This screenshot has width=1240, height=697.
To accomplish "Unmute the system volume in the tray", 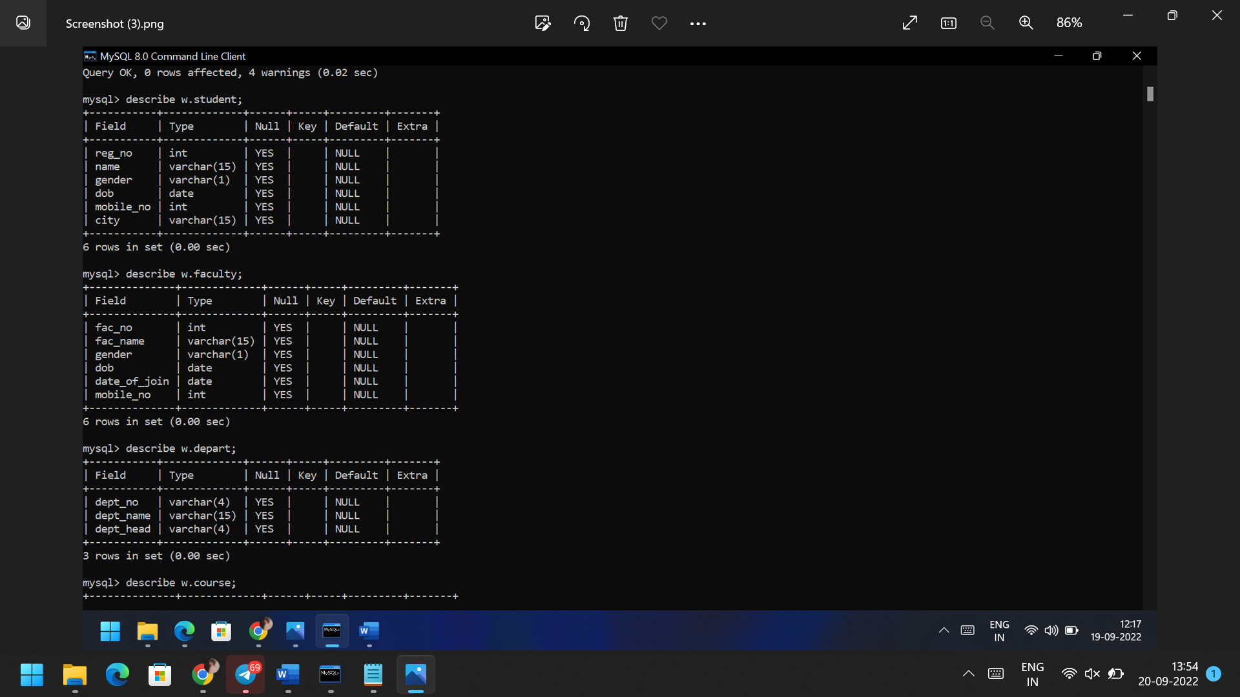I will (1093, 673).
